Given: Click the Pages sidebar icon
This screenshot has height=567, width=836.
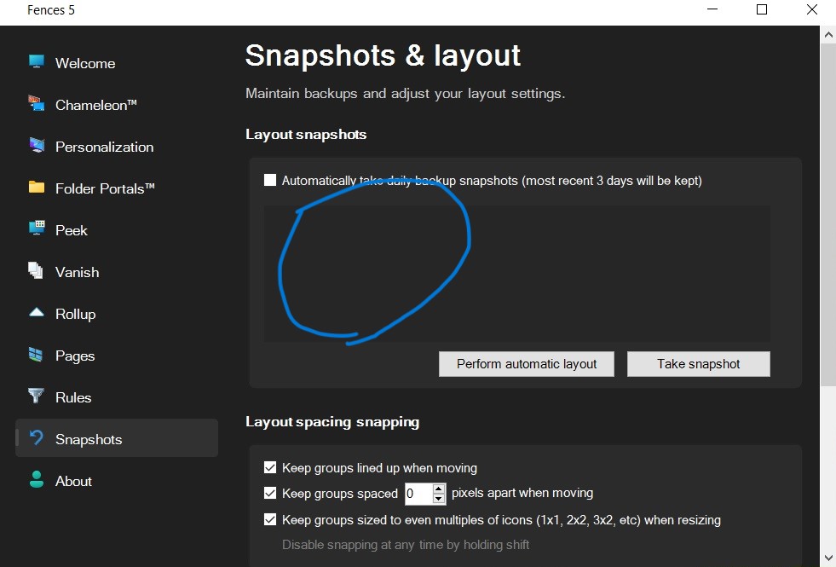Looking at the screenshot, I should tap(37, 354).
